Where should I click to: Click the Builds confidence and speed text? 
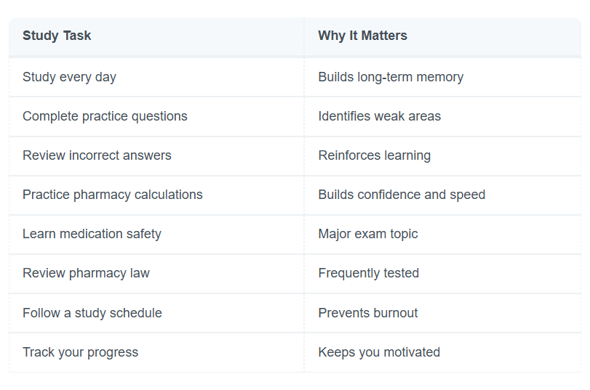click(402, 195)
